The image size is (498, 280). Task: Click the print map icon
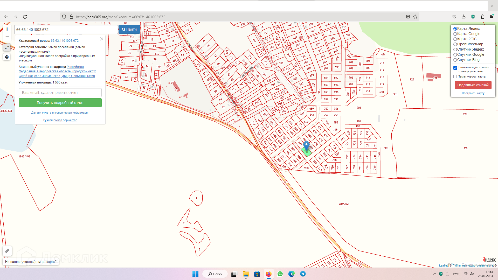[x=7, y=57]
